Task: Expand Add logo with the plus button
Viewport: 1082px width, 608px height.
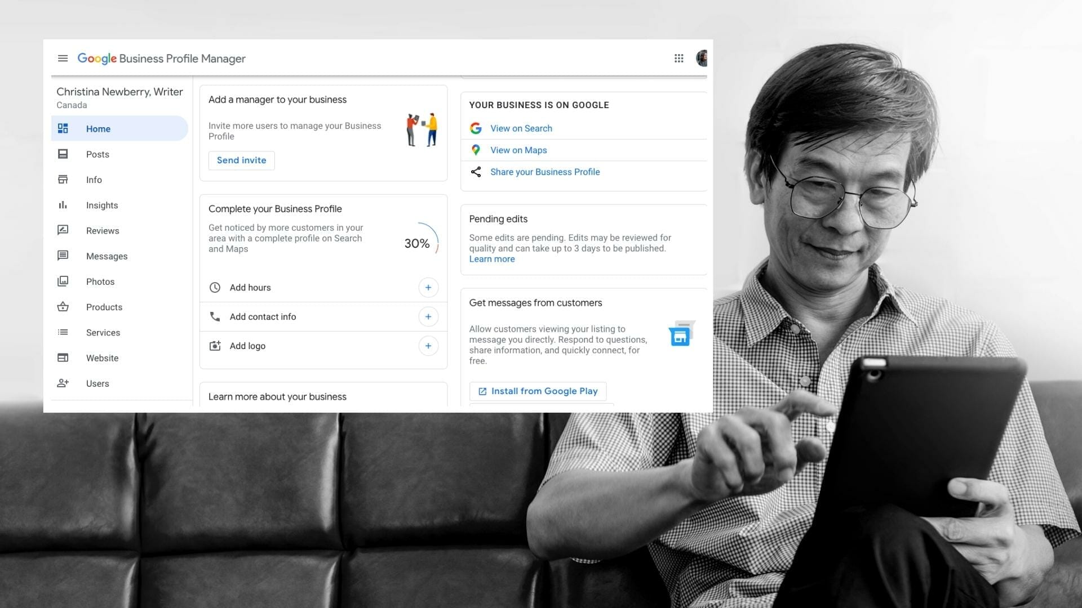Action: [x=428, y=346]
